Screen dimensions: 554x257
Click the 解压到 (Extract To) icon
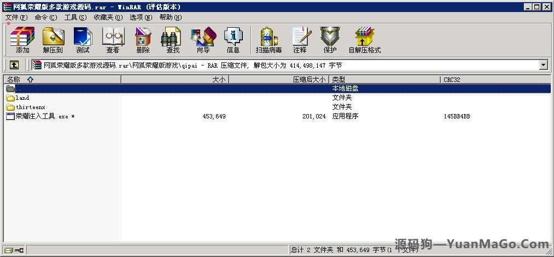[x=53, y=40]
